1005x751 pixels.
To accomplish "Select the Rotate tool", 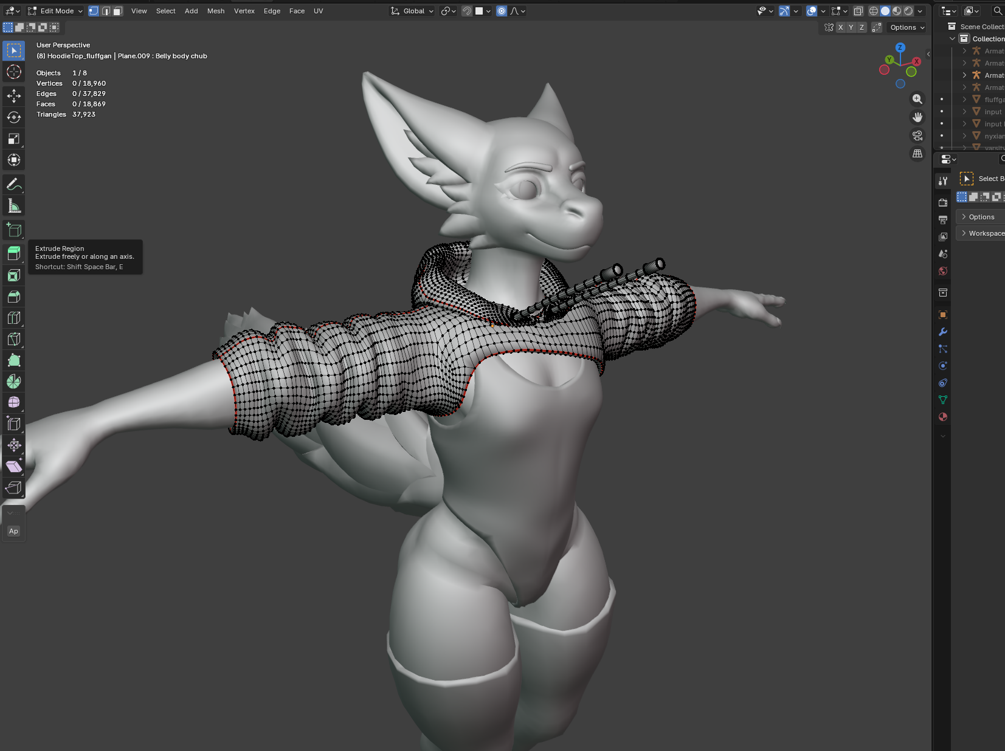I will (x=13, y=117).
